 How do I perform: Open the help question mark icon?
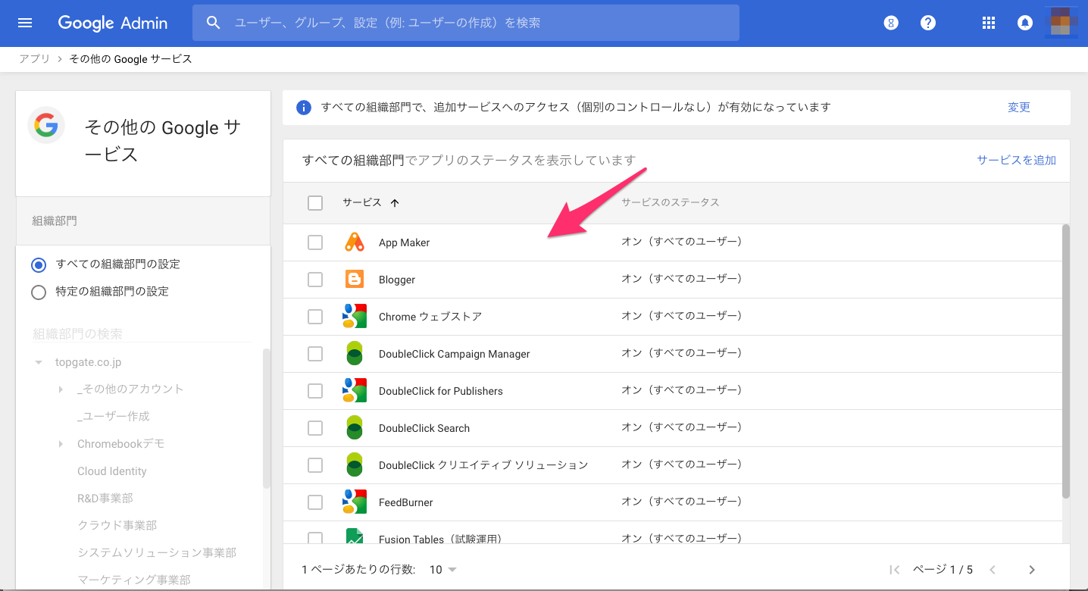928,23
